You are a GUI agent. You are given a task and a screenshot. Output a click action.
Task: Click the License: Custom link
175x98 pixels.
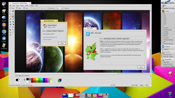tap(47, 39)
